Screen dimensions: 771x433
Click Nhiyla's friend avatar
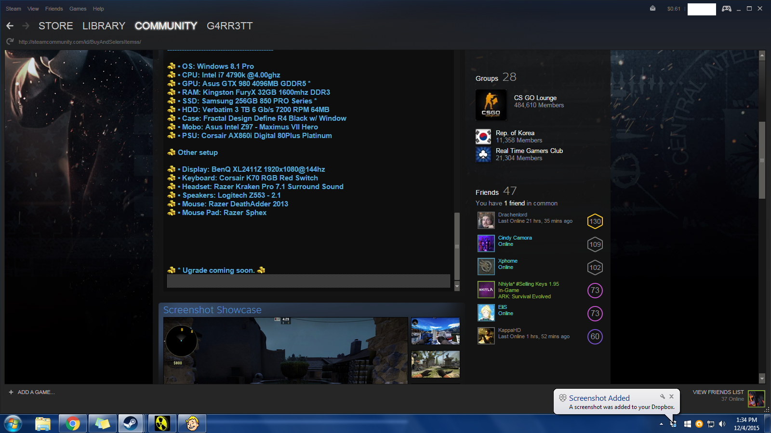[486, 290]
